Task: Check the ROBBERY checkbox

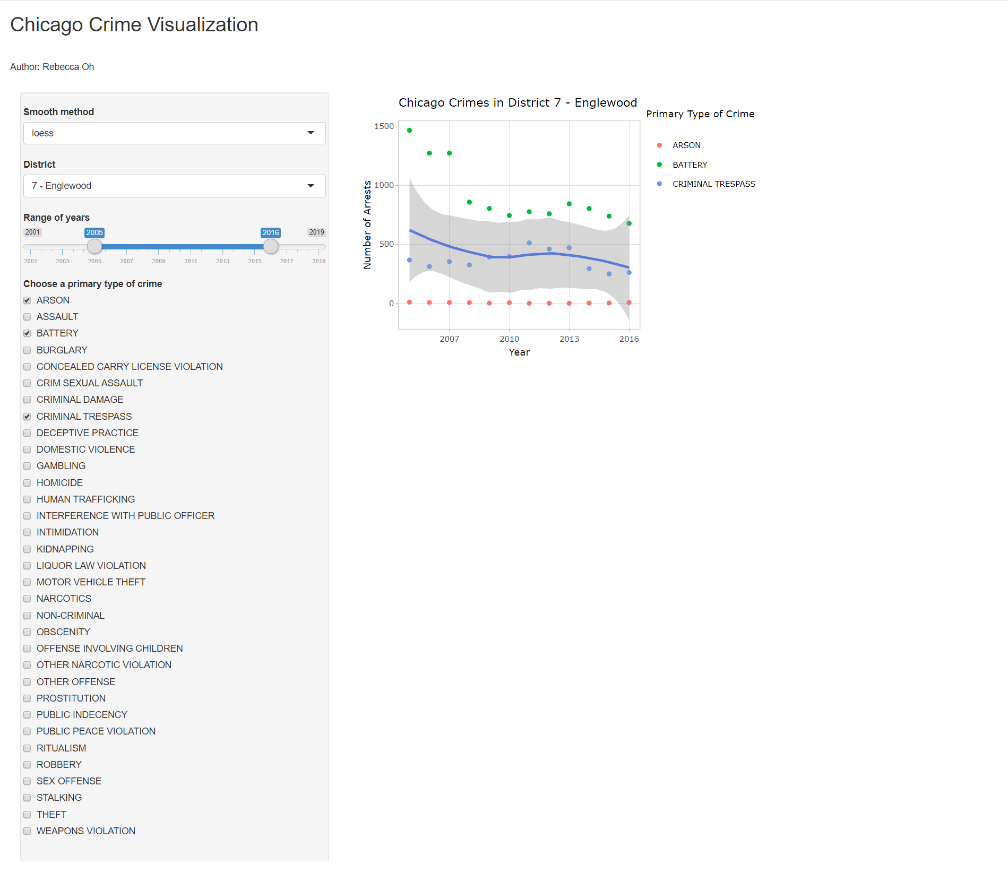Action: tap(27, 765)
